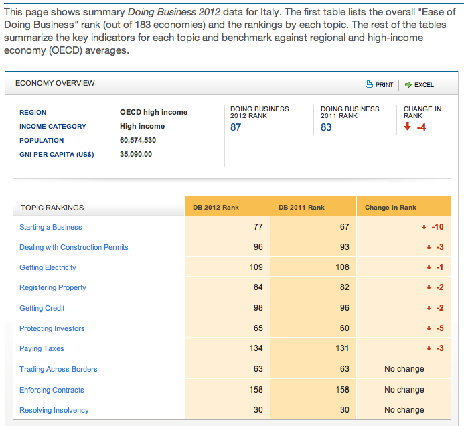
Task: Click the red down arrow beside -4
Action: pyautogui.click(x=408, y=126)
